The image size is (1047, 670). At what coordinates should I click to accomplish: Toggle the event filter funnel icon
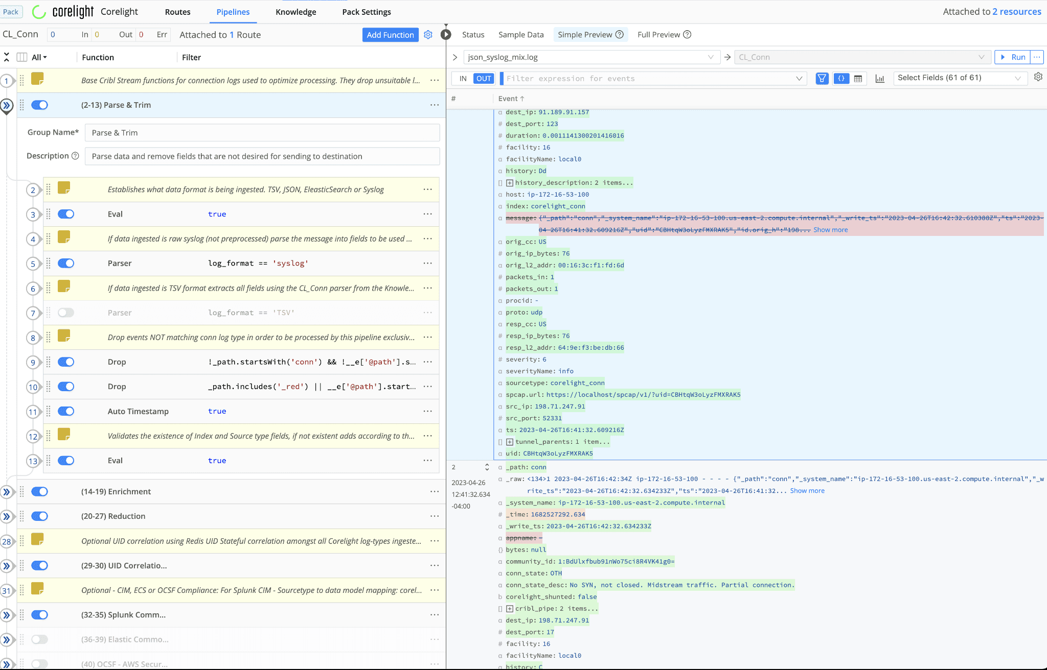pos(822,79)
